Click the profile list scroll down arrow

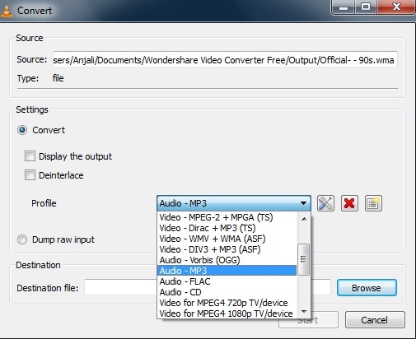pyautogui.click(x=304, y=312)
